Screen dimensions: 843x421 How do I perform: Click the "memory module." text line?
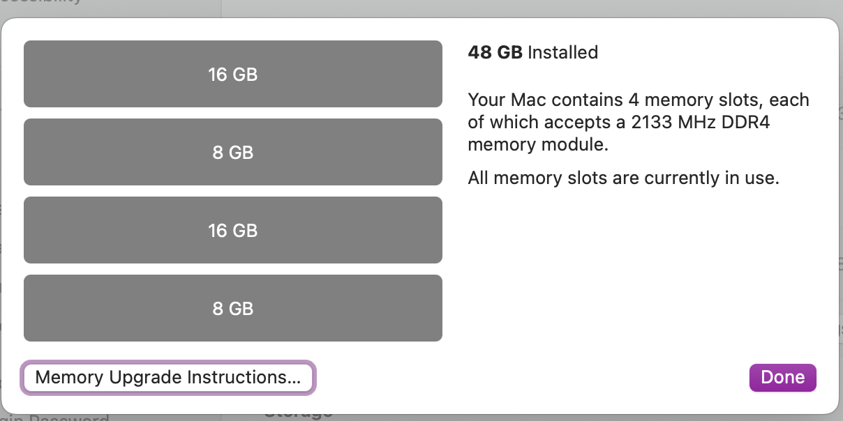538,144
